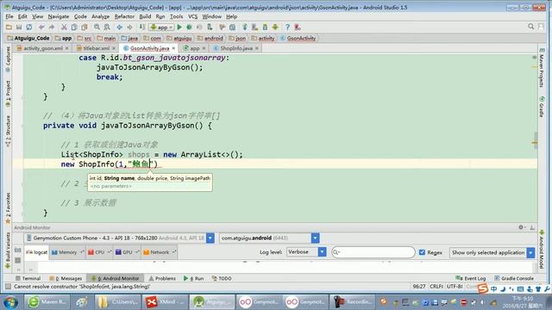Click the Redo toolbar icon

pyautogui.click(x=52, y=27)
